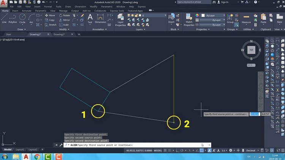
Task: Click the TOP face of ViewCube
Action: coord(251,50)
